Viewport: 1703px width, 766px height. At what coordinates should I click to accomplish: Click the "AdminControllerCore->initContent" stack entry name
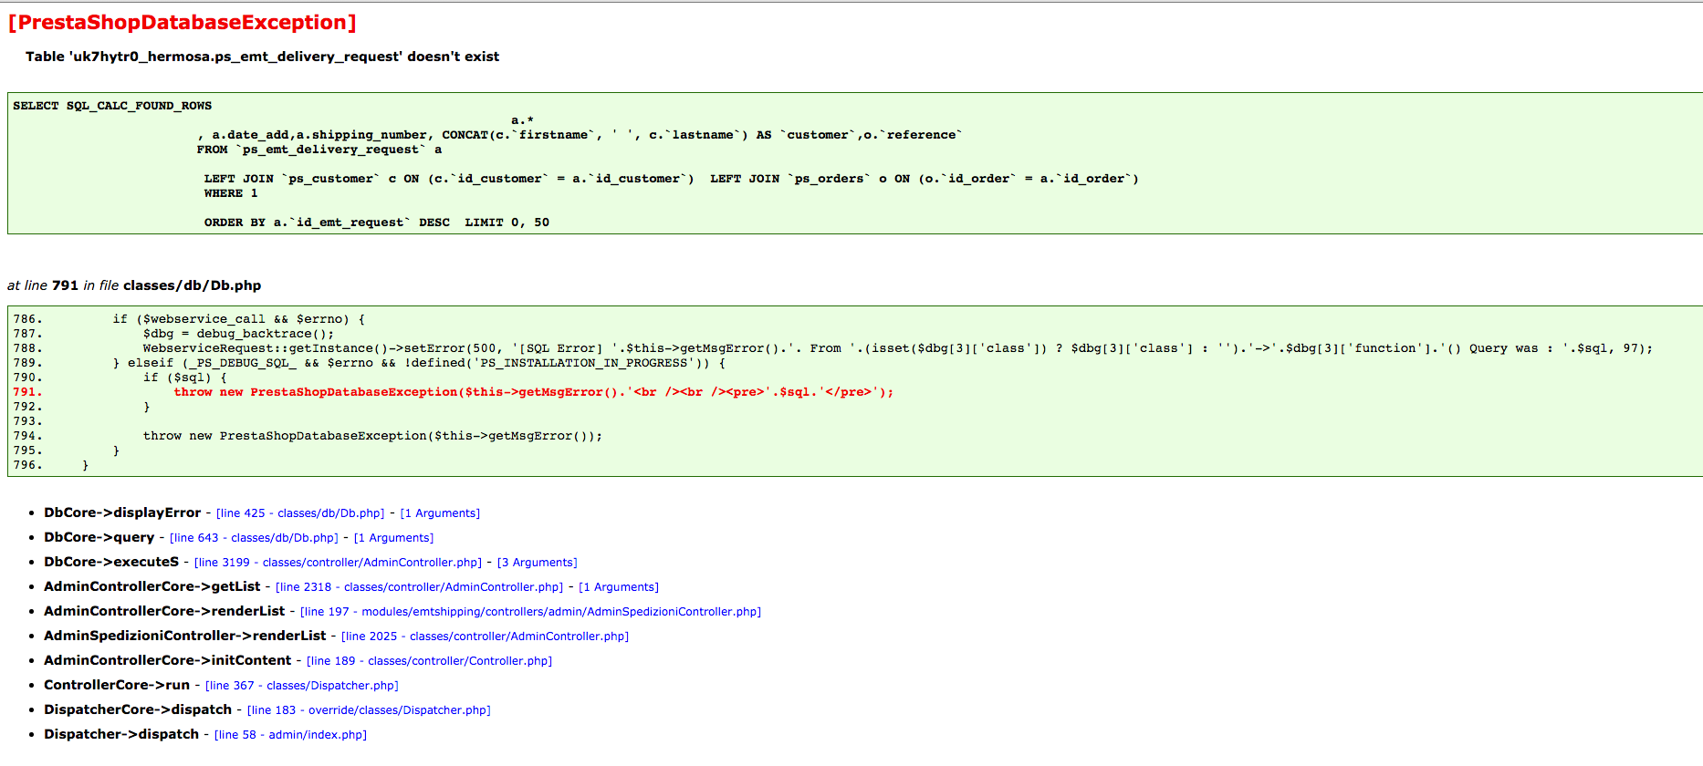[x=168, y=660]
